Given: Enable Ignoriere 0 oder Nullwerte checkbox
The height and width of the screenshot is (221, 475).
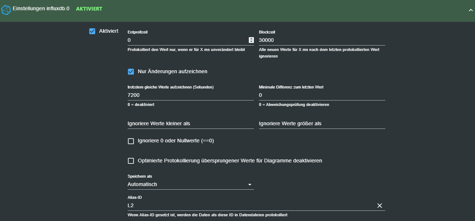Looking at the screenshot, I should click(x=131, y=141).
